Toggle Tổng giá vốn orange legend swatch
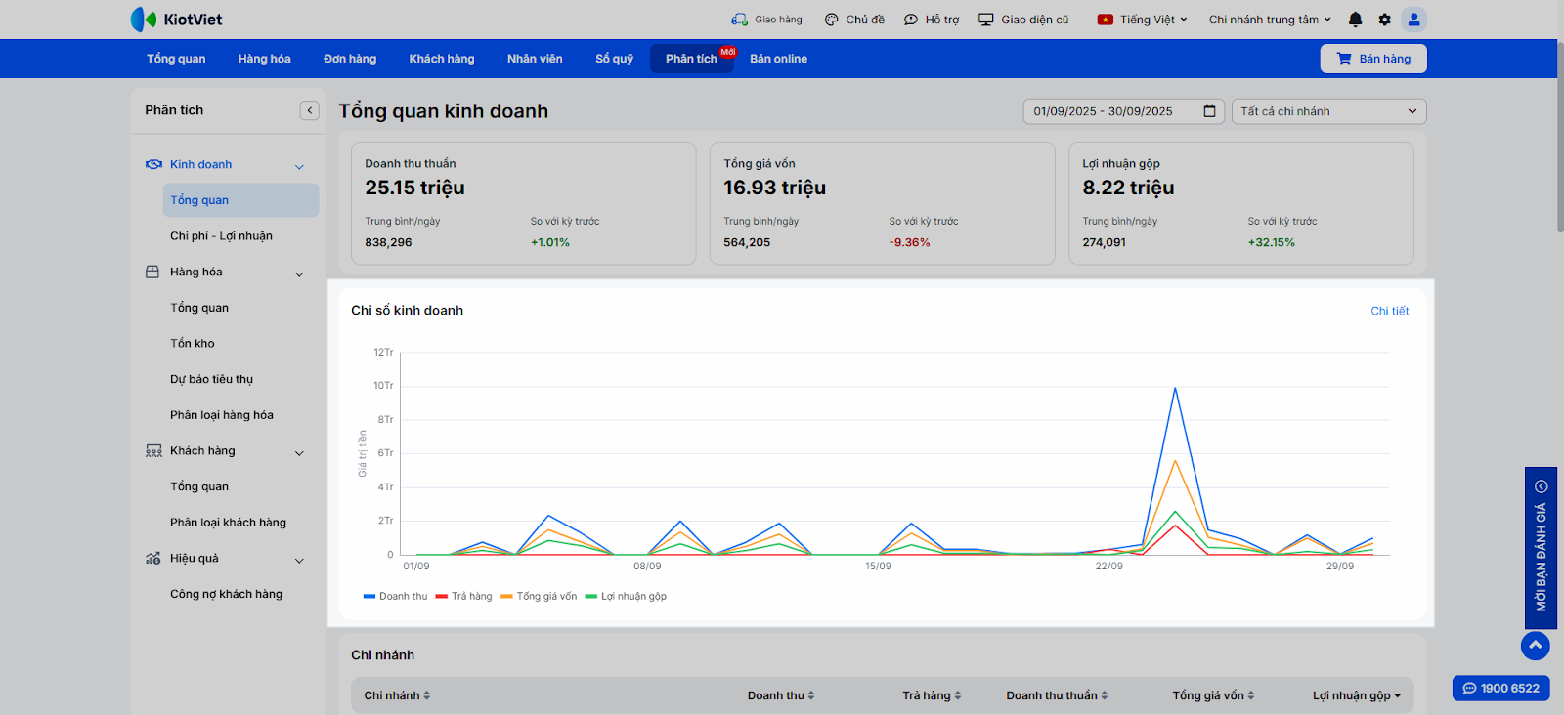The image size is (1564, 715). [x=506, y=596]
